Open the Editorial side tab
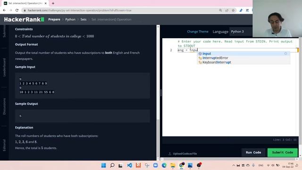Image resolution: width=302 pixels, height=170 pixels. [4, 145]
